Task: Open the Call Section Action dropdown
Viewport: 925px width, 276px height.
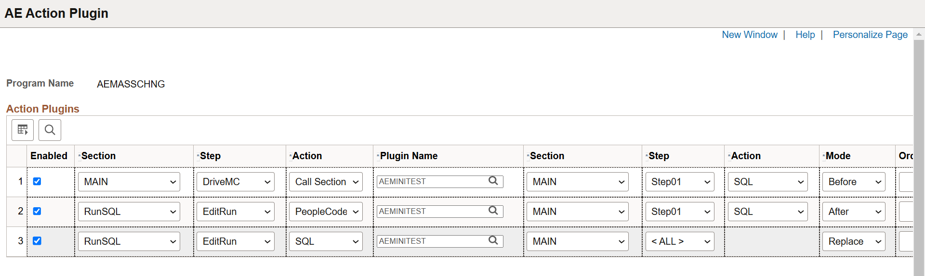Action: coord(326,182)
